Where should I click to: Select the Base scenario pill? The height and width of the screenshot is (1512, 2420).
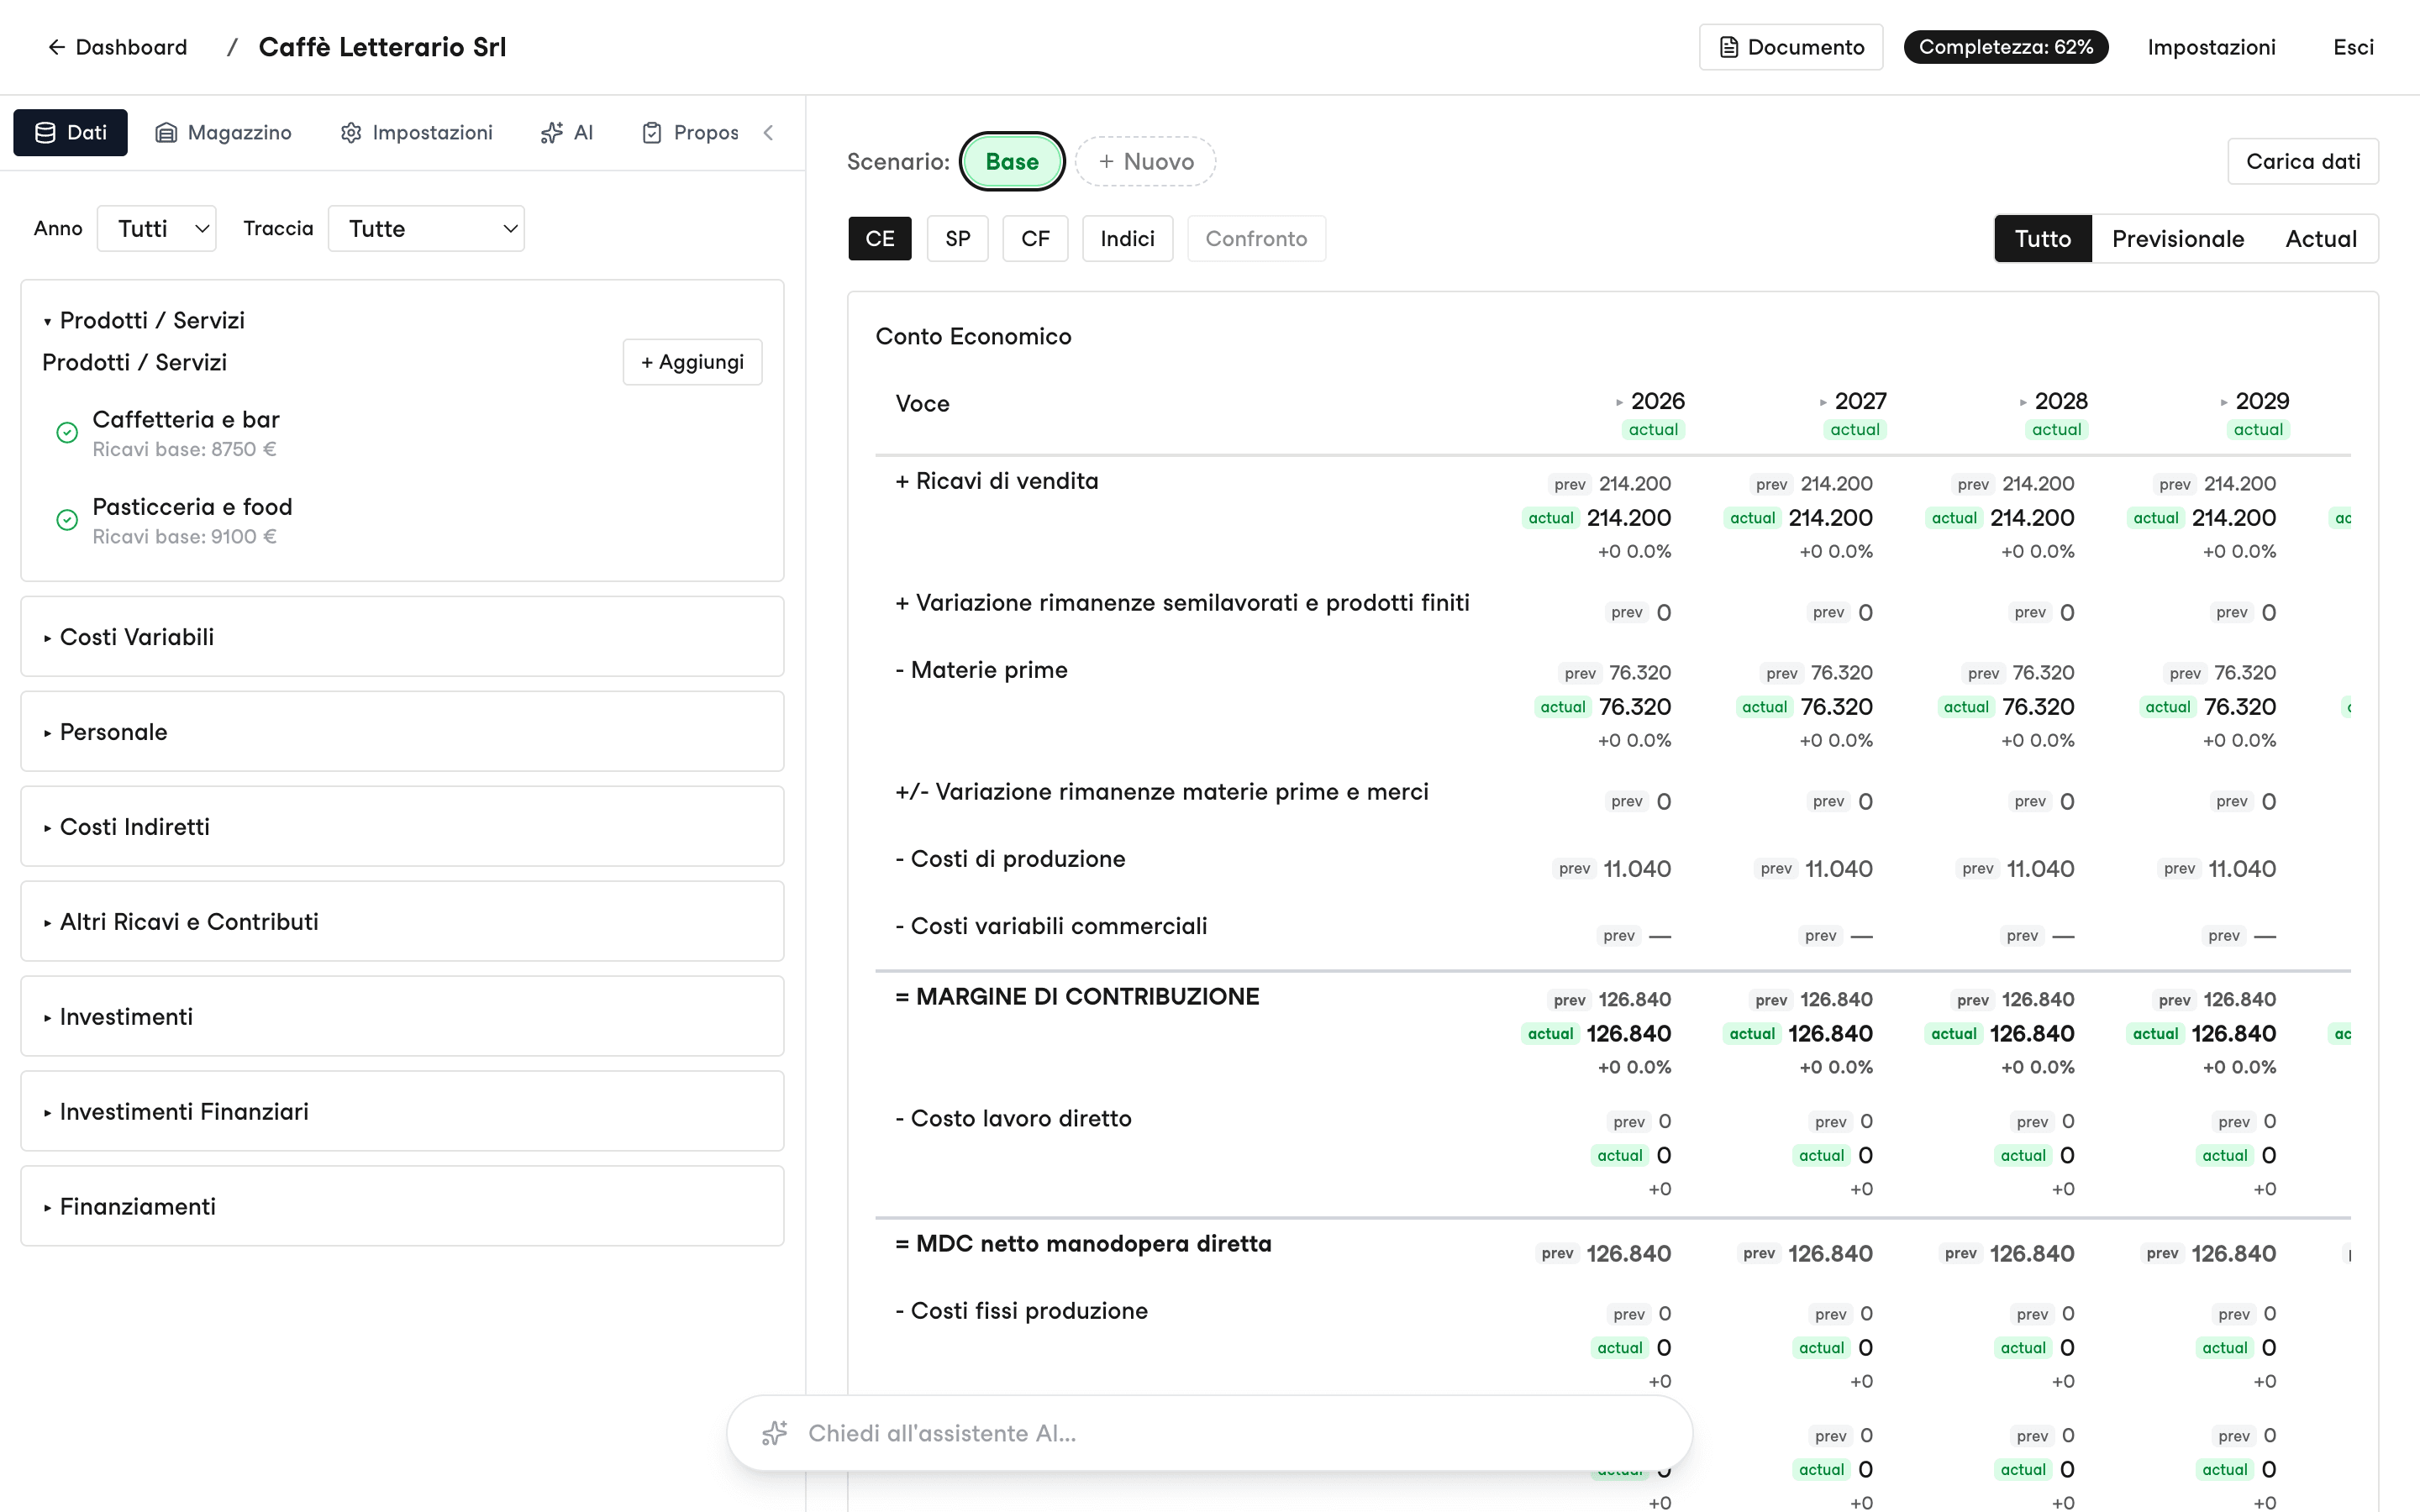tap(1012, 161)
